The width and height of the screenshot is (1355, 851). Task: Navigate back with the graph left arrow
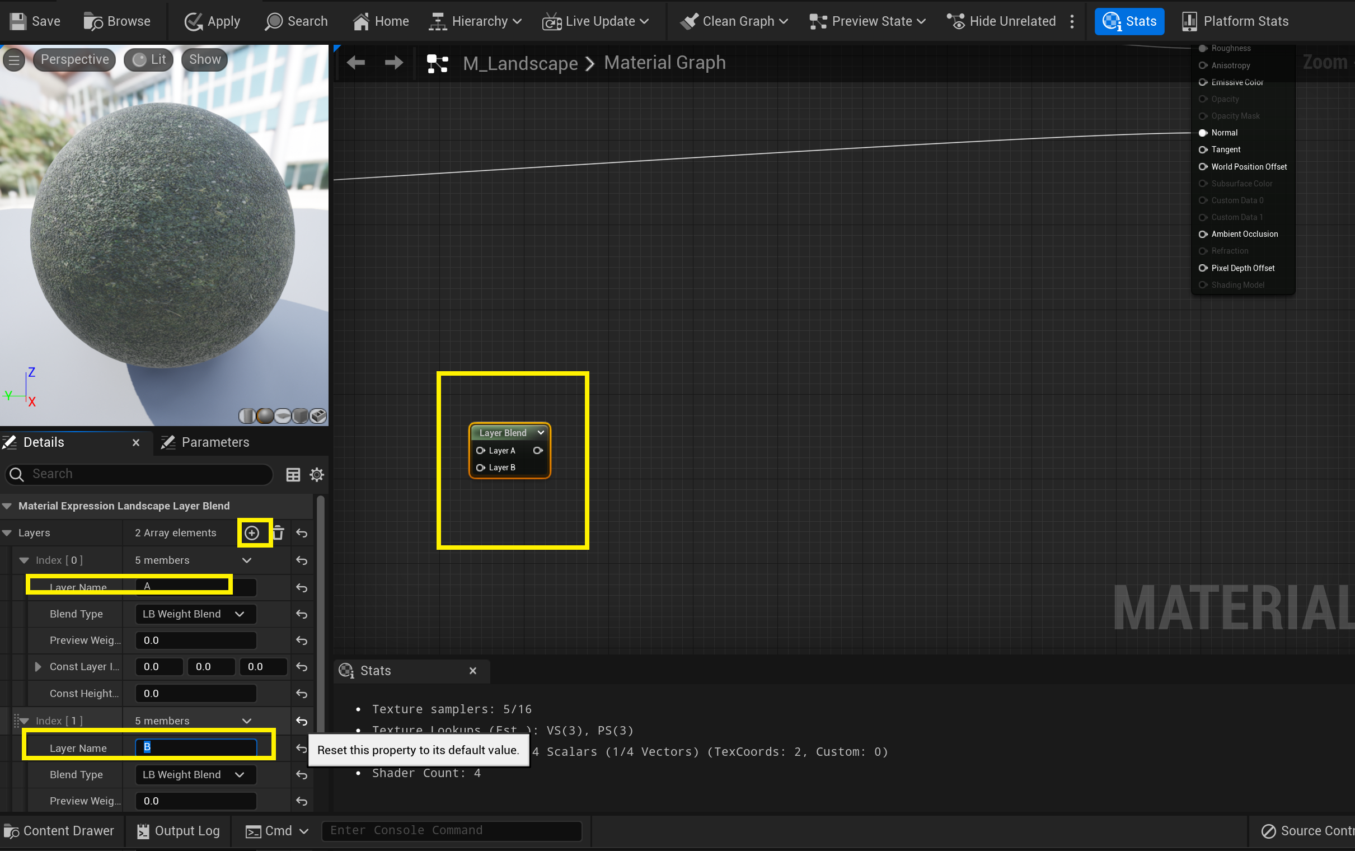click(x=356, y=63)
